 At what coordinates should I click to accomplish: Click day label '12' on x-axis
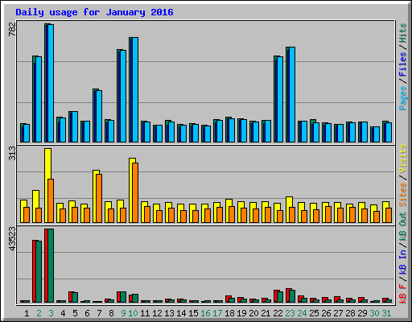point(157,313)
